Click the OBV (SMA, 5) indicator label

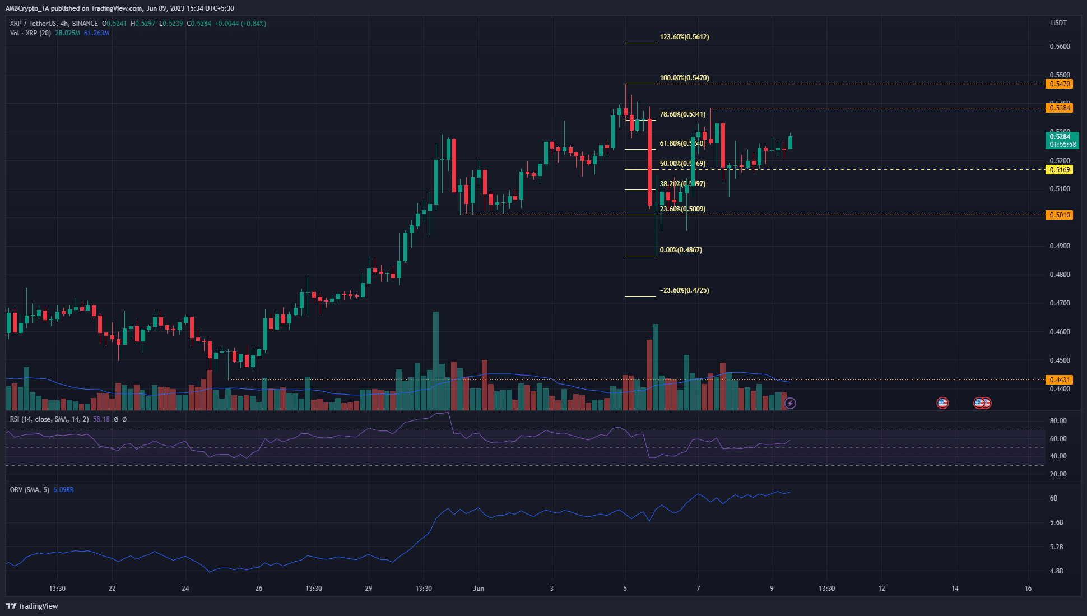tap(30, 490)
